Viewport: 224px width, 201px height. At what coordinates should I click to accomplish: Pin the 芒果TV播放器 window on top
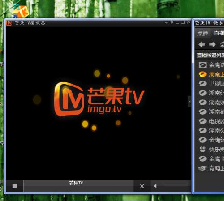pos(172,22)
